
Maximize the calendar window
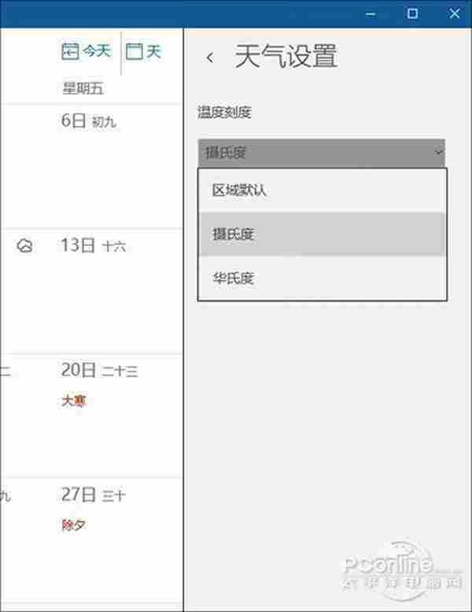(412, 13)
